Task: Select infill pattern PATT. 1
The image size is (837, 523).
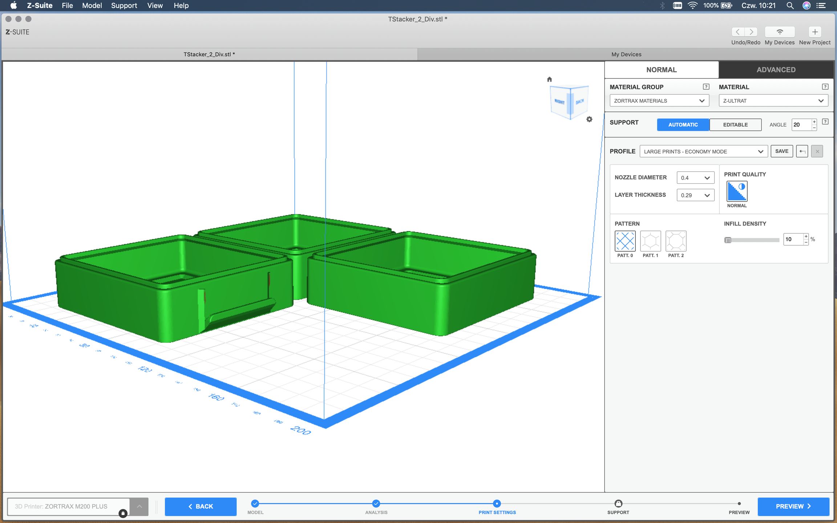Action: [x=650, y=241]
